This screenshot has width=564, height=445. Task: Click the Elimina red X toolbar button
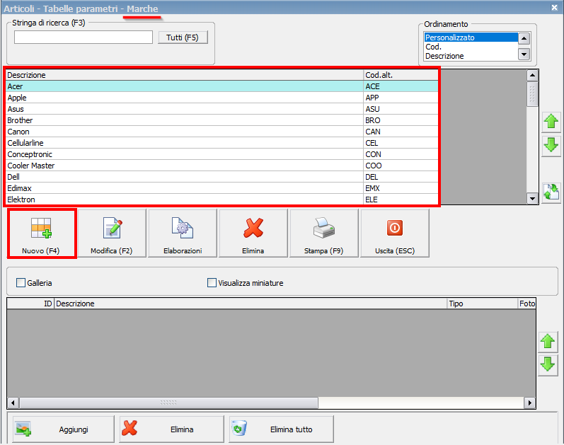[253, 233]
